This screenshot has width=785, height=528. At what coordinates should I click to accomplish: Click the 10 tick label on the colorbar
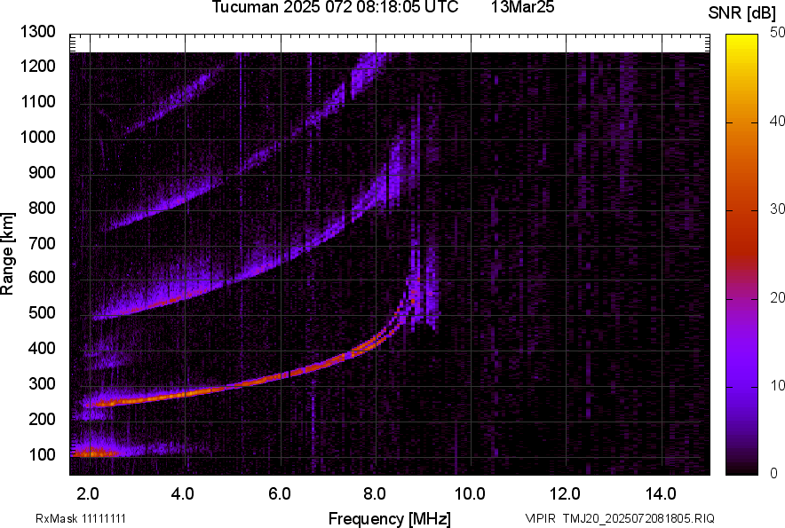(778, 385)
